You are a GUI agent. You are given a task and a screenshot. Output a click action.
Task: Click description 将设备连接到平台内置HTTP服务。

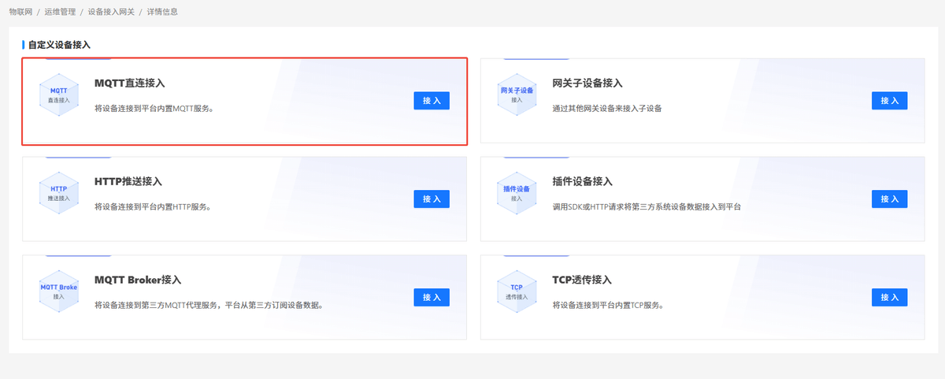click(x=153, y=206)
